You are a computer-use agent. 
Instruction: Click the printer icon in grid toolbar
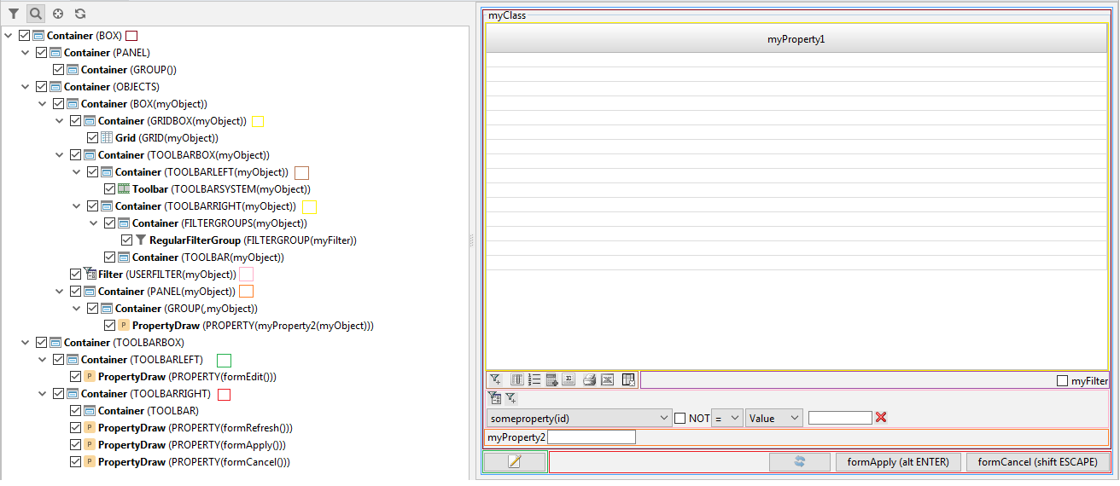tap(589, 380)
